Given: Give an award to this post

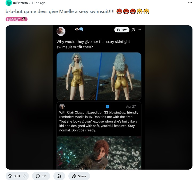Looking at the screenshot, I should click(x=59, y=176).
